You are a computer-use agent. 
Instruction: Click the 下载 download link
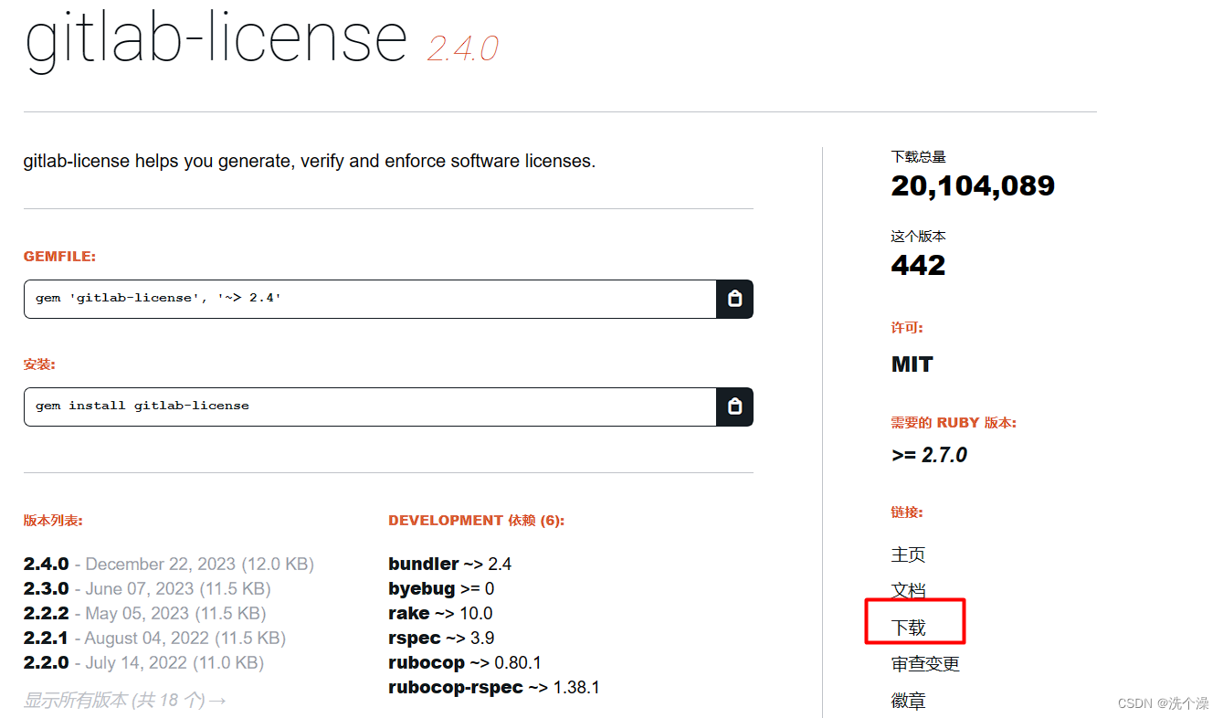[909, 628]
